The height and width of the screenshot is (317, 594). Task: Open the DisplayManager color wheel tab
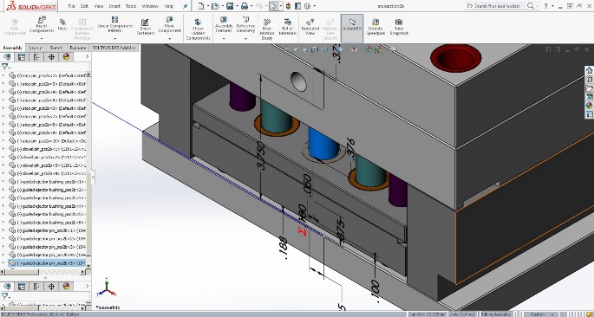[x=66, y=57]
